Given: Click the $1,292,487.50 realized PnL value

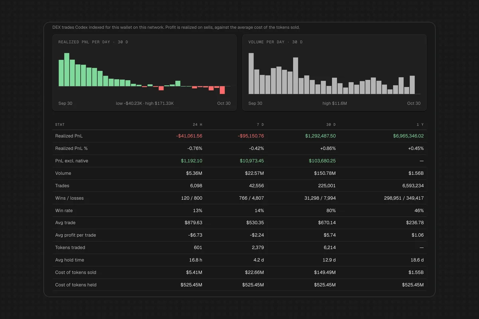Looking at the screenshot, I should pyautogui.click(x=321, y=136).
